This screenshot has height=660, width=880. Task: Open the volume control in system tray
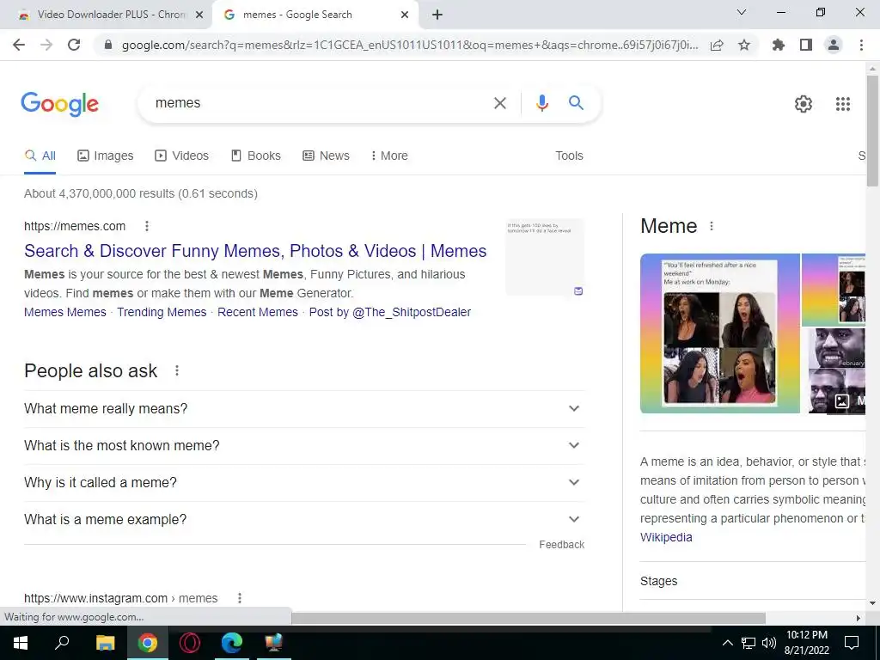[769, 643]
